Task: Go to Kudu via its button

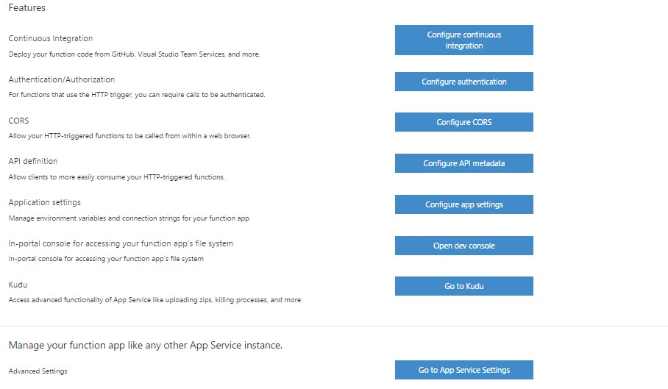Action: click(x=464, y=286)
